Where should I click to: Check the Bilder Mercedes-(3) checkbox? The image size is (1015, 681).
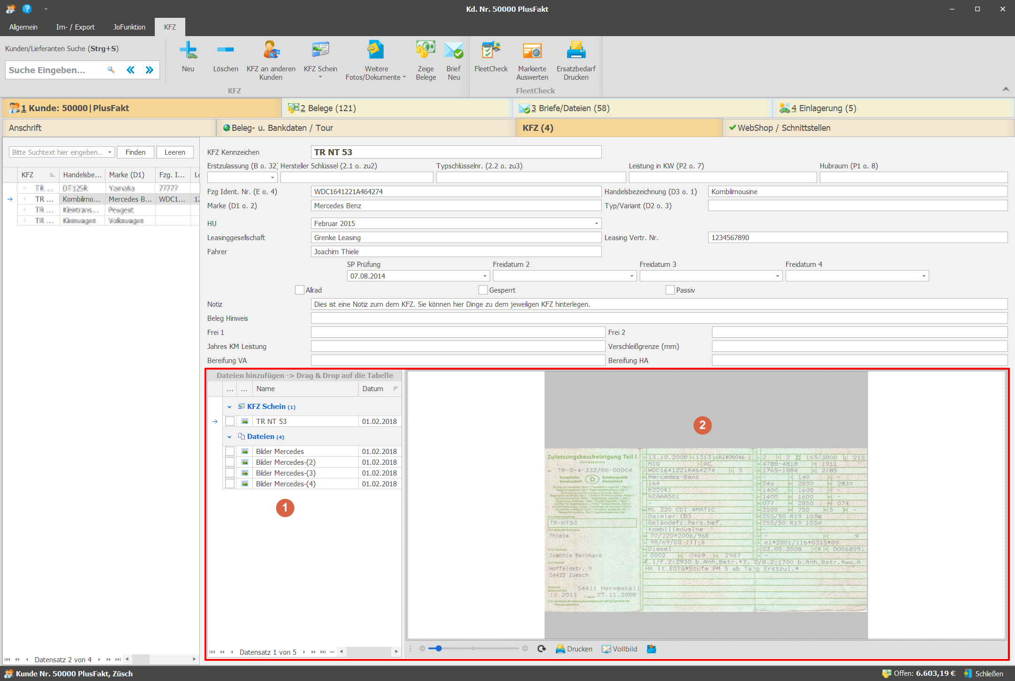coord(230,473)
